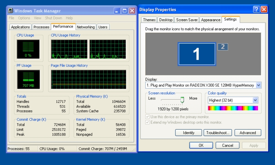
Task: Close the Display Properties dialog
Action: point(264,9)
